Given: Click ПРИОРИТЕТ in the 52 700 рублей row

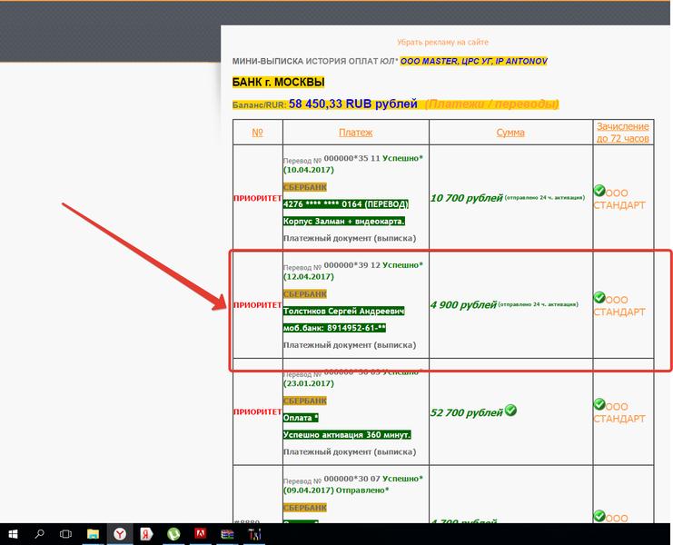Looking at the screenshot, I should tap(257, 412).
